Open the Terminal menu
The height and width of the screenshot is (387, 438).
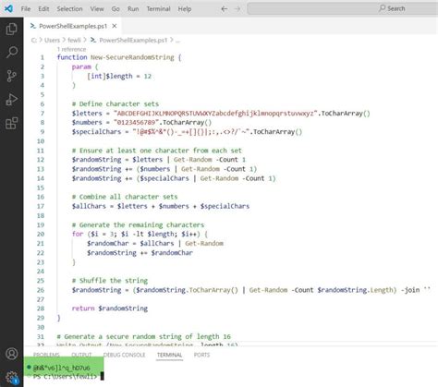[158, 9]
